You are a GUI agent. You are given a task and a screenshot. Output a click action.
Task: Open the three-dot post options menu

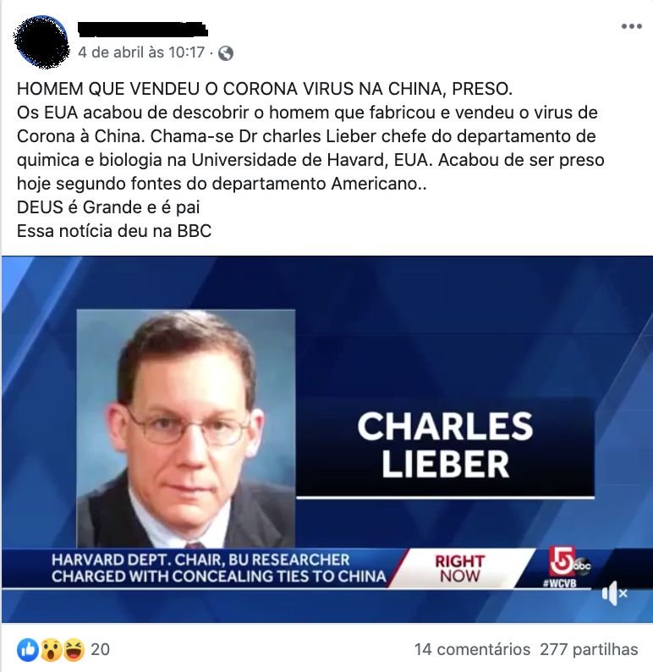click(631, 26)
